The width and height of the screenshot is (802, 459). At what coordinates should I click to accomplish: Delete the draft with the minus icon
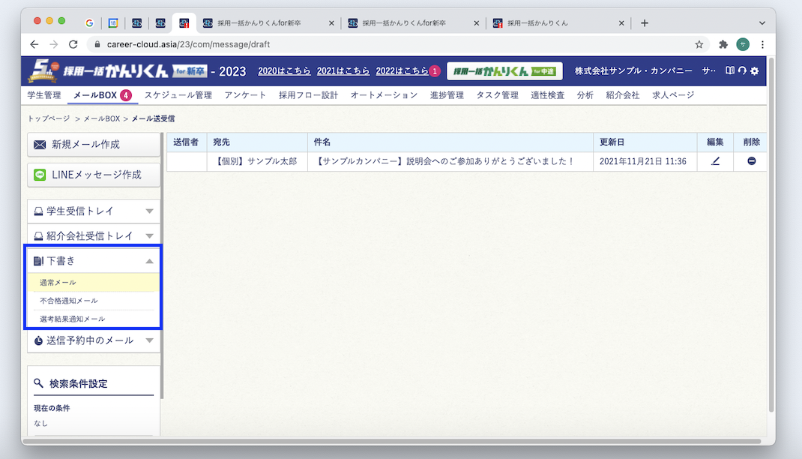[750, 160]
